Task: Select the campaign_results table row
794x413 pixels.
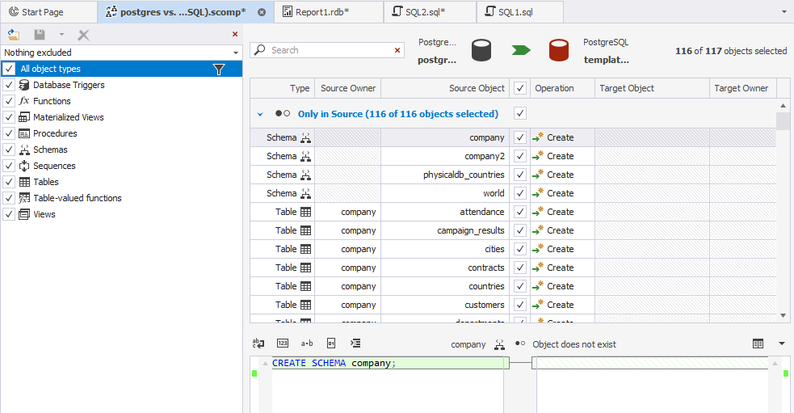Action: (x=513, y=230)
